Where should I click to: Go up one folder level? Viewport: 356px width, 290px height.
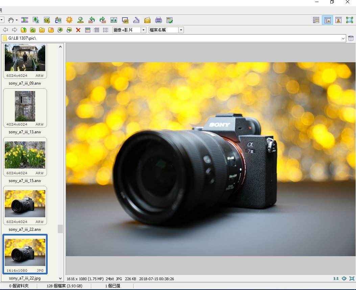24,30
